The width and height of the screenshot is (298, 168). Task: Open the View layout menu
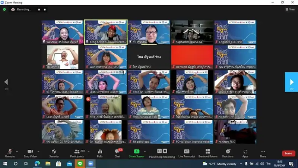pos(289,9)
